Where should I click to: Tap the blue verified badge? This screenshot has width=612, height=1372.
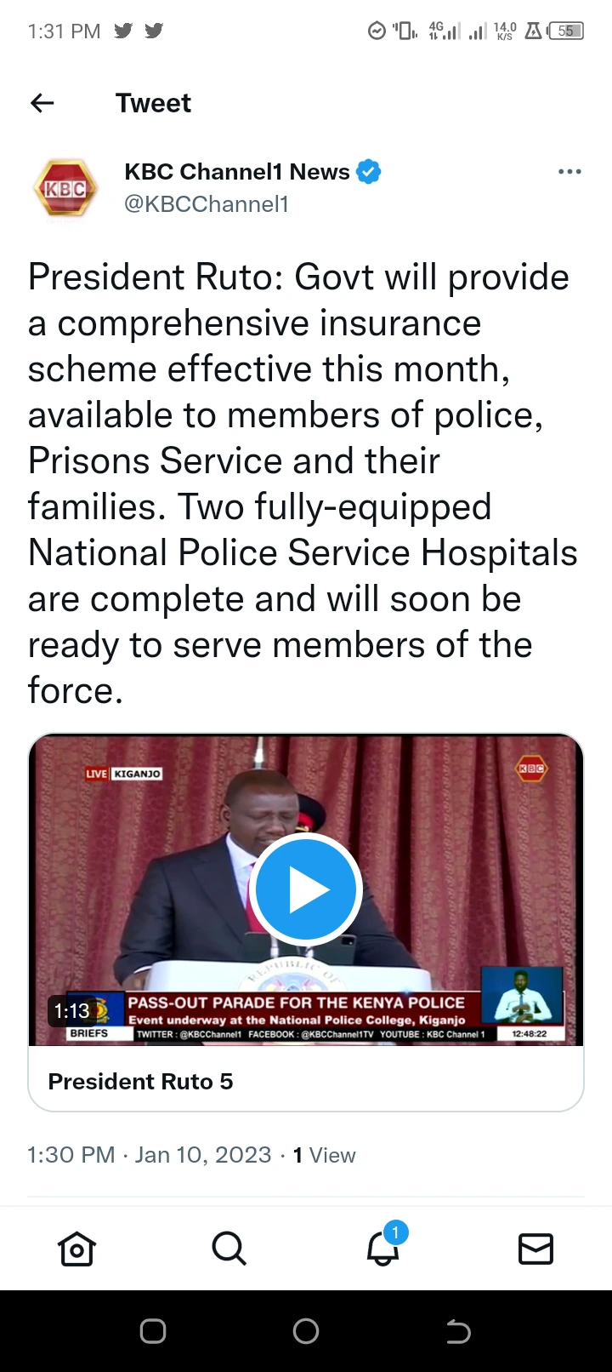(x=368, y=172)
